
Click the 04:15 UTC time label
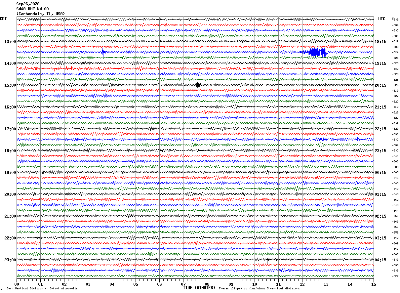tap(380, 260)
